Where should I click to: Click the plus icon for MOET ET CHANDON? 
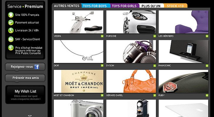point(102,95)
